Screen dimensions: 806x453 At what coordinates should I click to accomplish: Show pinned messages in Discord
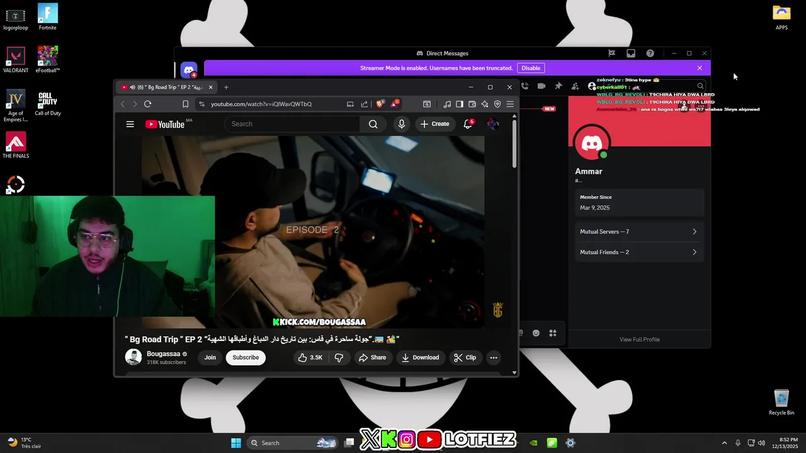click(558, 86)
